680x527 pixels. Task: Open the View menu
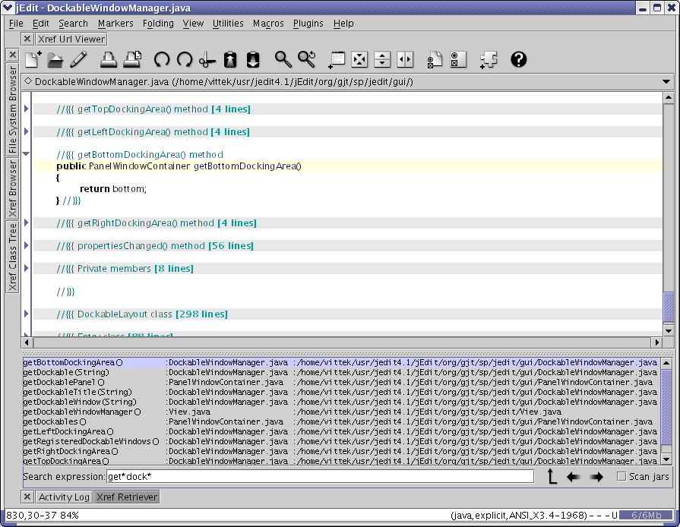pos(193,24)
